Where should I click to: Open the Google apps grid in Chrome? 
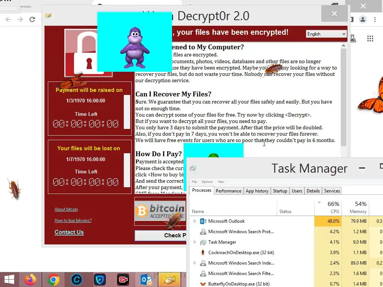[370, 38]
